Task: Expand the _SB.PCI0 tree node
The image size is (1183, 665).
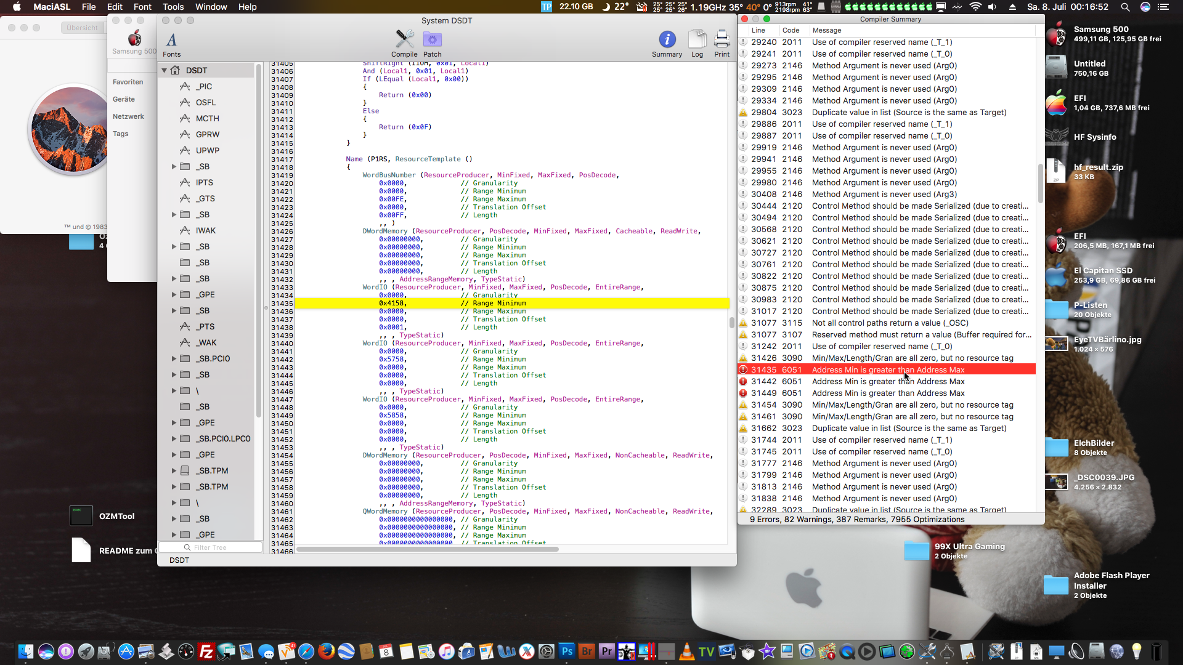Action: [x=174, y=358]
